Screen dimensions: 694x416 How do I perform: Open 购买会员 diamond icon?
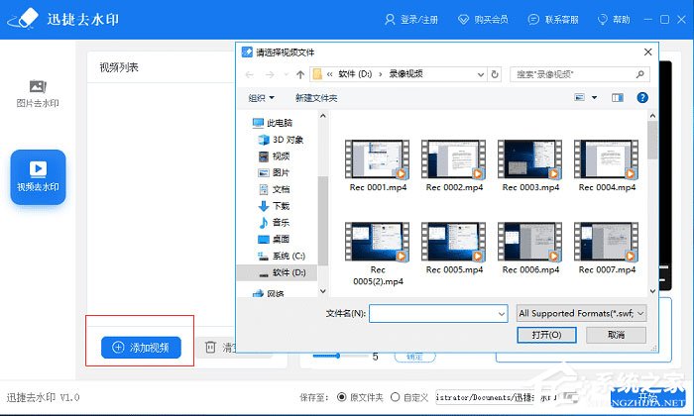(x=465, y=20)
